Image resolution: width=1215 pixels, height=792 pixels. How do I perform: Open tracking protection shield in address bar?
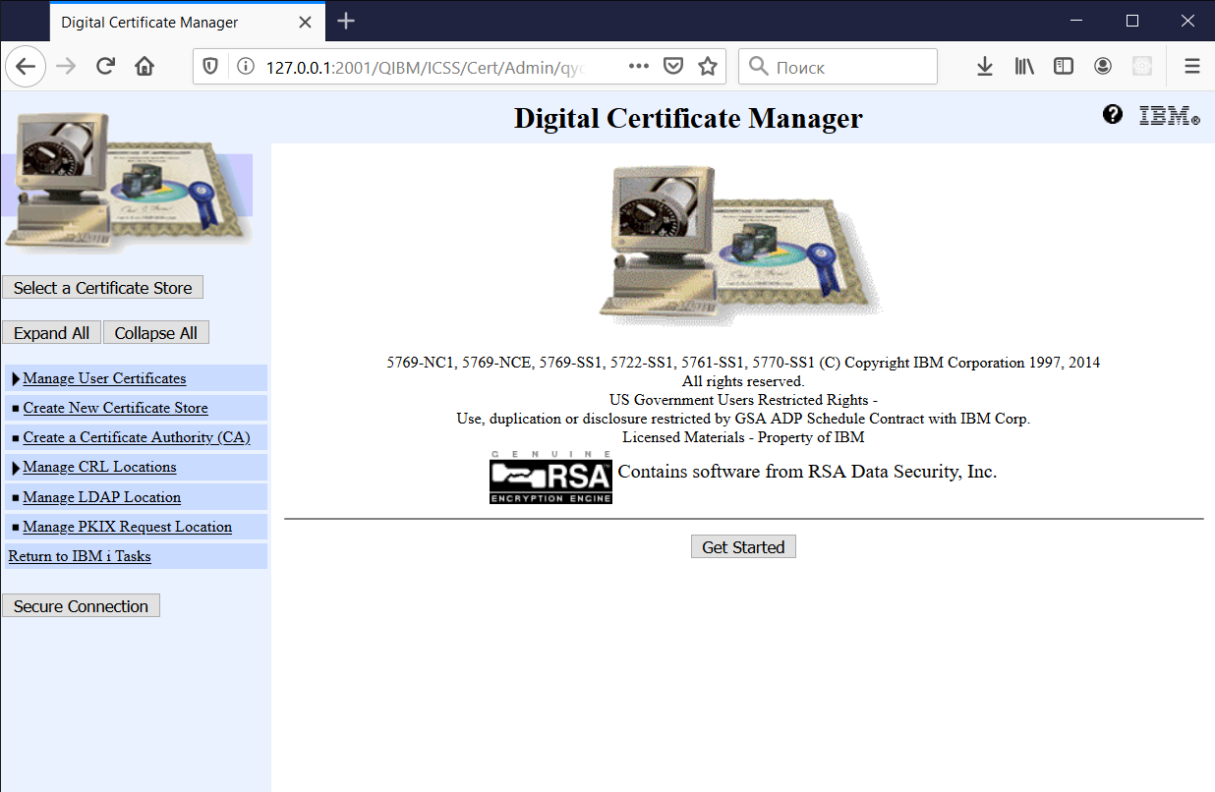[x=210, y=67]
